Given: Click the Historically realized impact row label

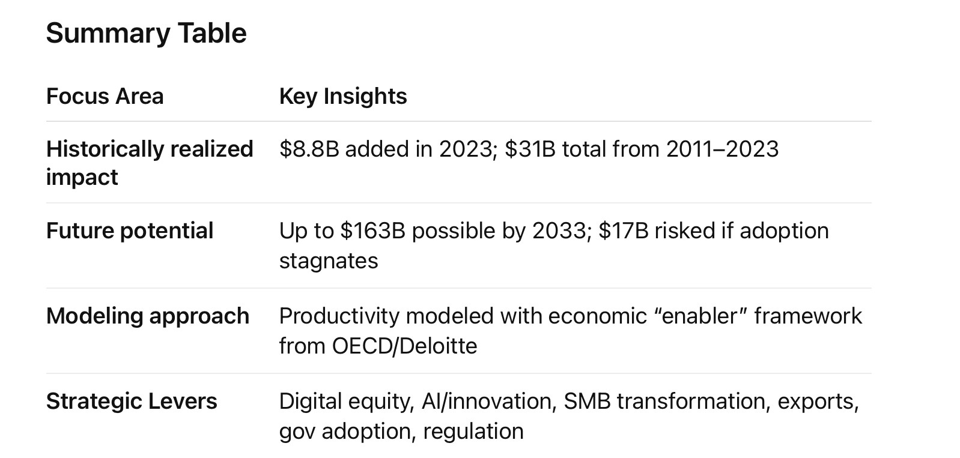Looking at the screenshot, I should click(150, 163).
